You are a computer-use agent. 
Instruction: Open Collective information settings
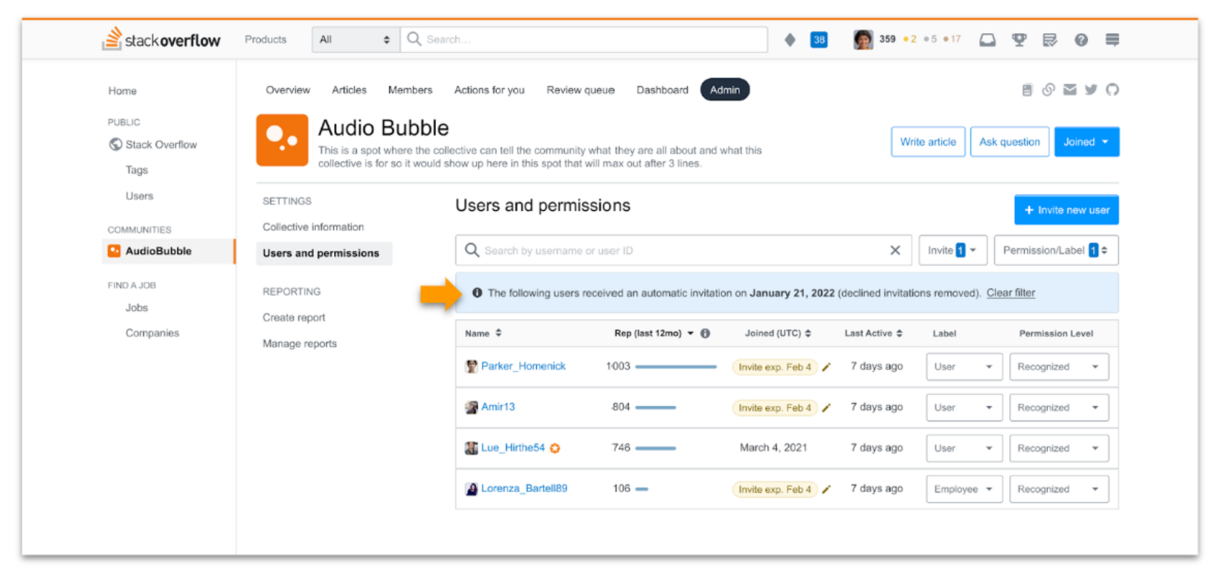(x=313, y=227)
